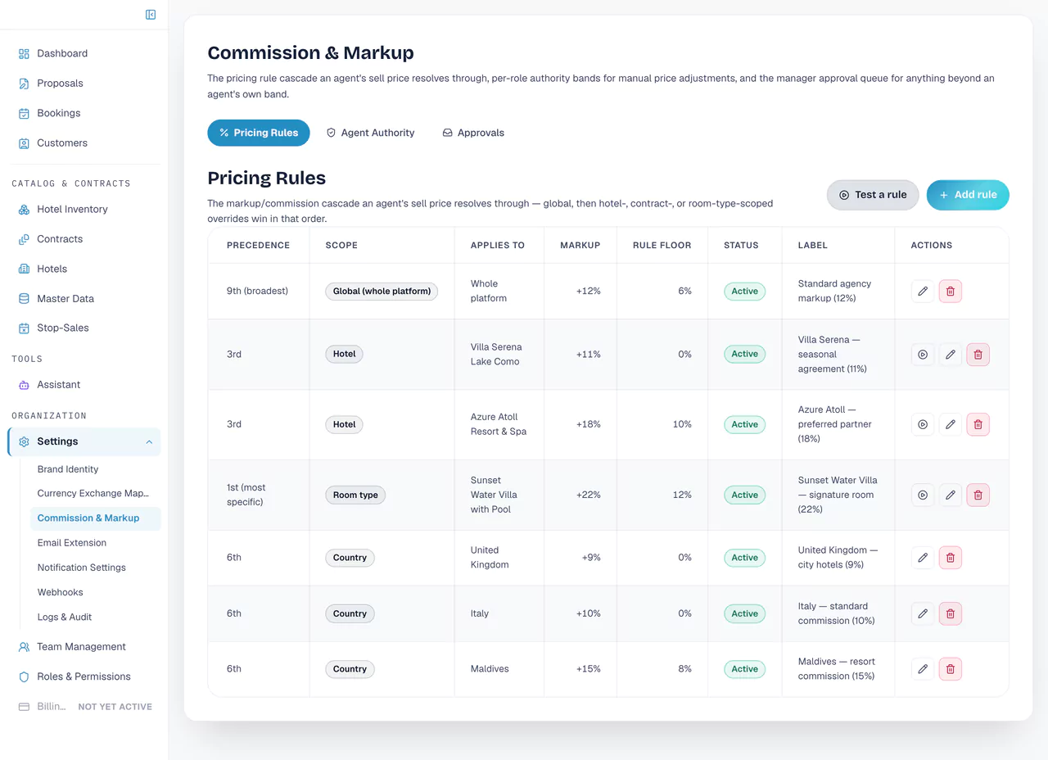Delete the United Kingdom country rule

tap(951, 558)
